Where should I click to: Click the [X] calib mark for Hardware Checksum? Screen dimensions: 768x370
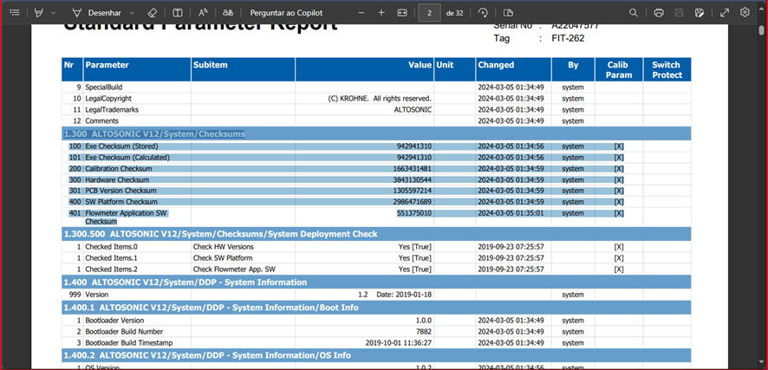619,179
